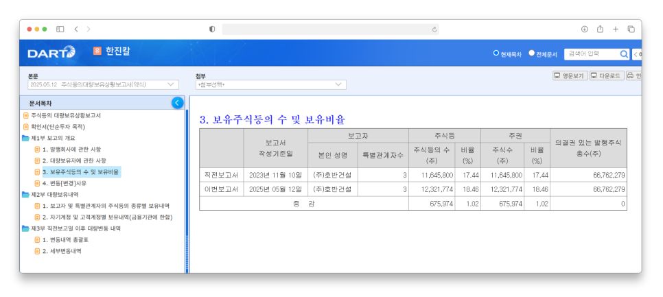Toggle the Safari sidebar icon
Screen dimensions: 663x297
(x=60, y=29)
